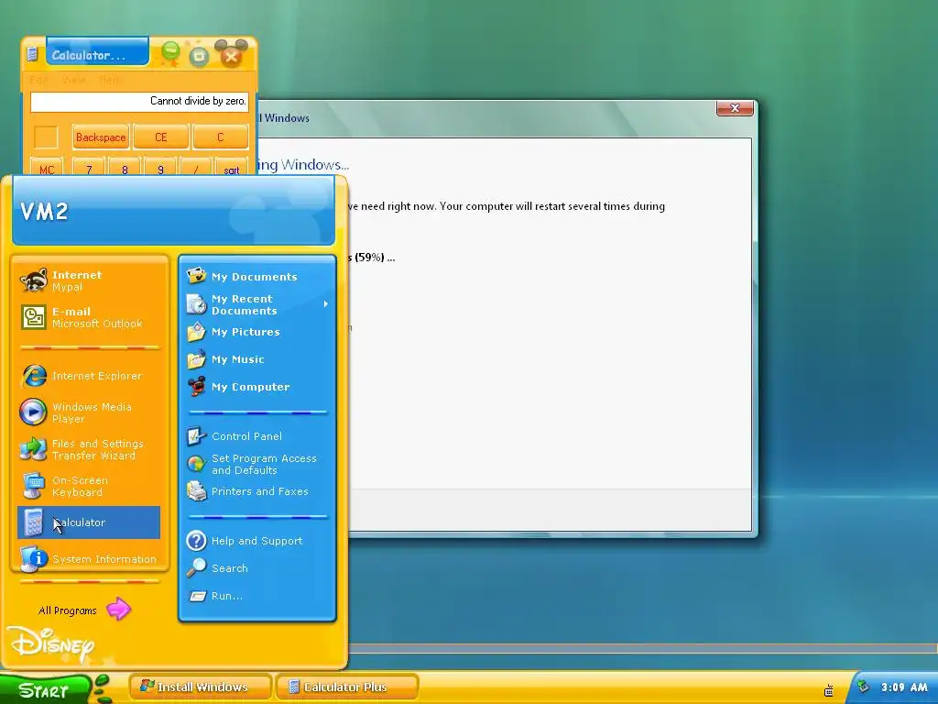Open Printers and Faxes

257,491
